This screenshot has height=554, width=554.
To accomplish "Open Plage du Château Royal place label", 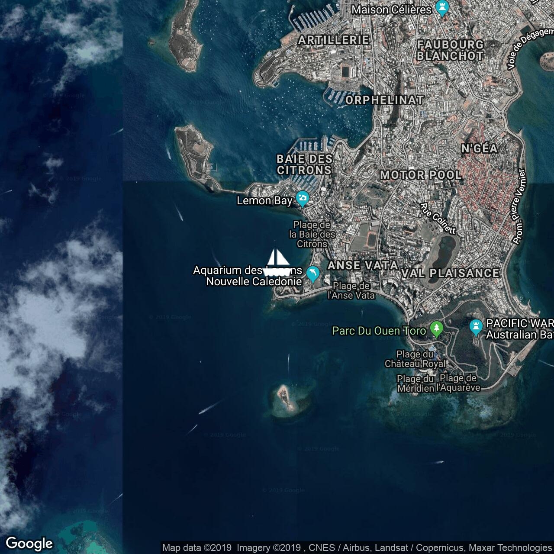I will 415,359.
